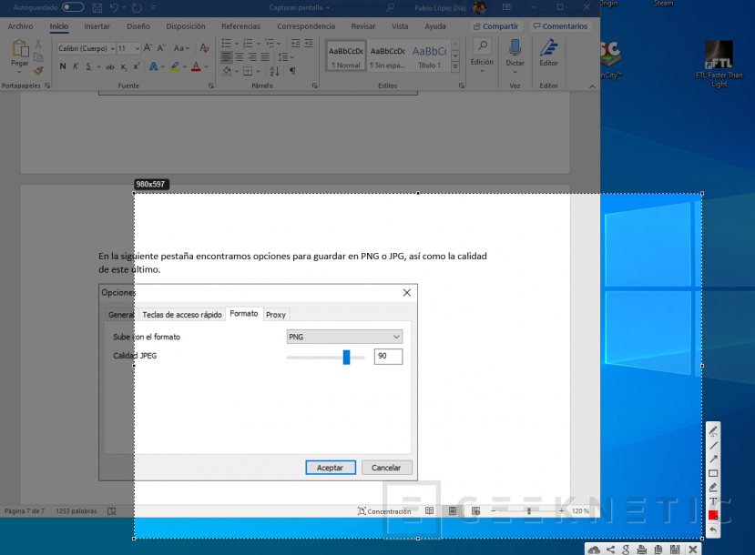Image resolution: width=755 pixels, height=555 pixels.
Task: Select the Rectangle tool in Lightshot toolbar
Action: tap(713, 473)
